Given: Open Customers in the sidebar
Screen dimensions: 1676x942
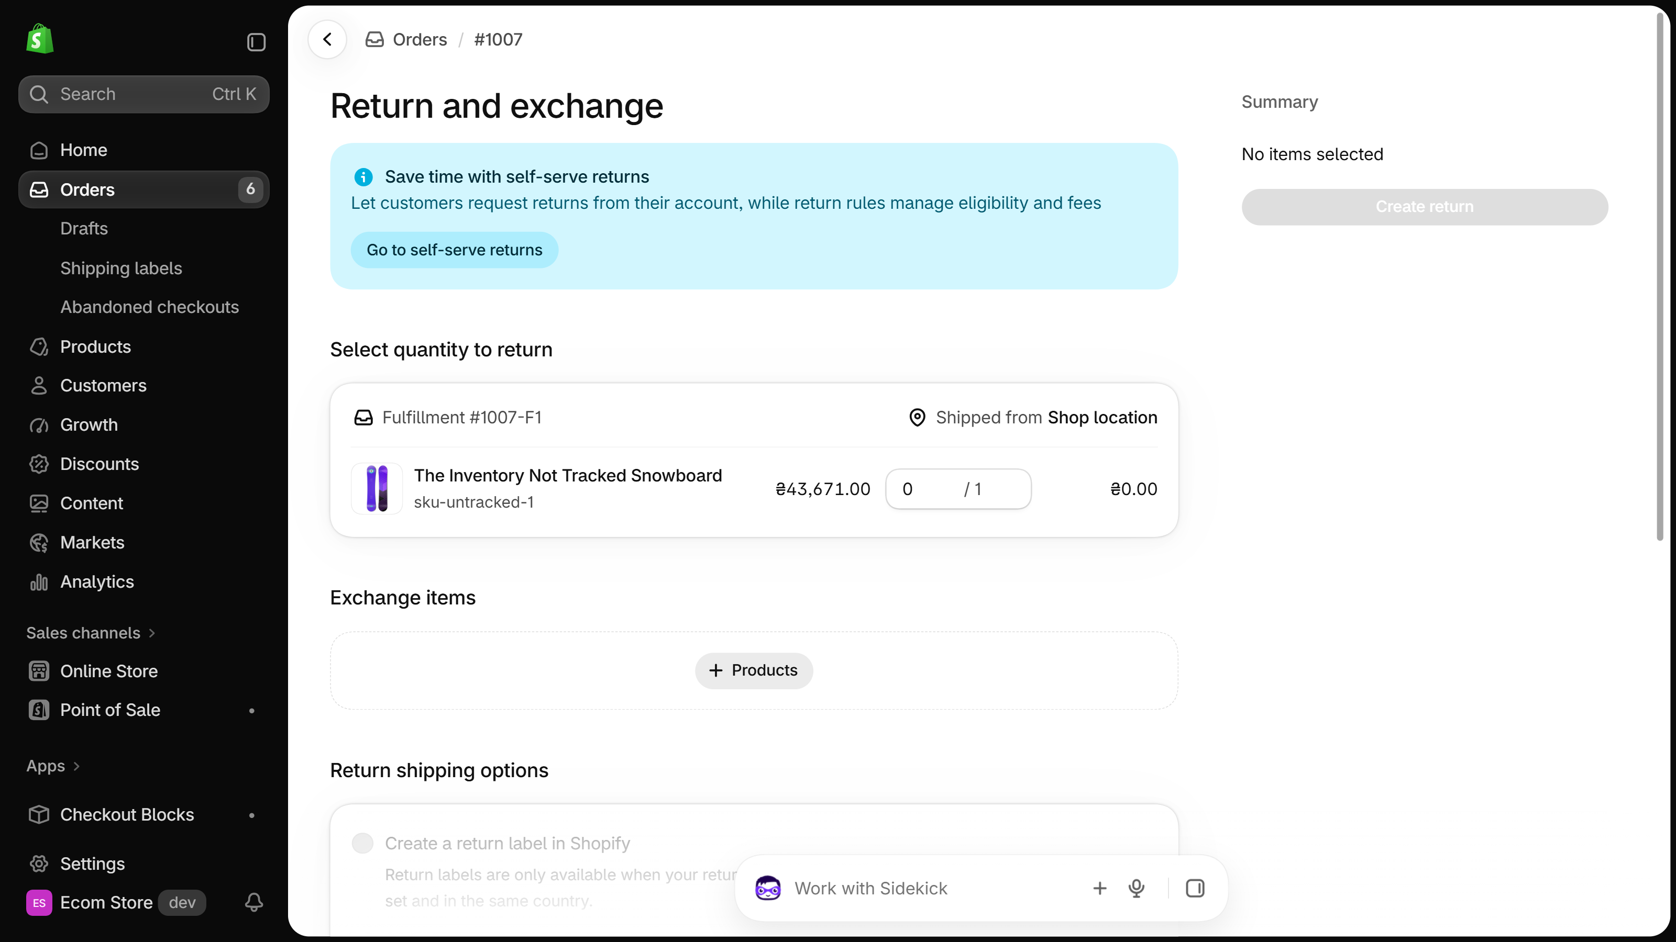Looking at the screenshot, I should (144, 386).
